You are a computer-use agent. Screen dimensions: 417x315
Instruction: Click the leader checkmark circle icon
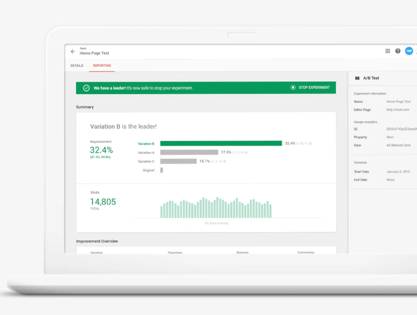86,88
